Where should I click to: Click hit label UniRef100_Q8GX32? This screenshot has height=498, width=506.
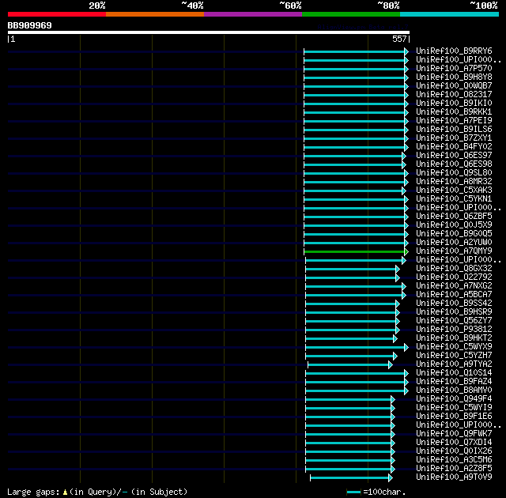[x=454, y=269]
